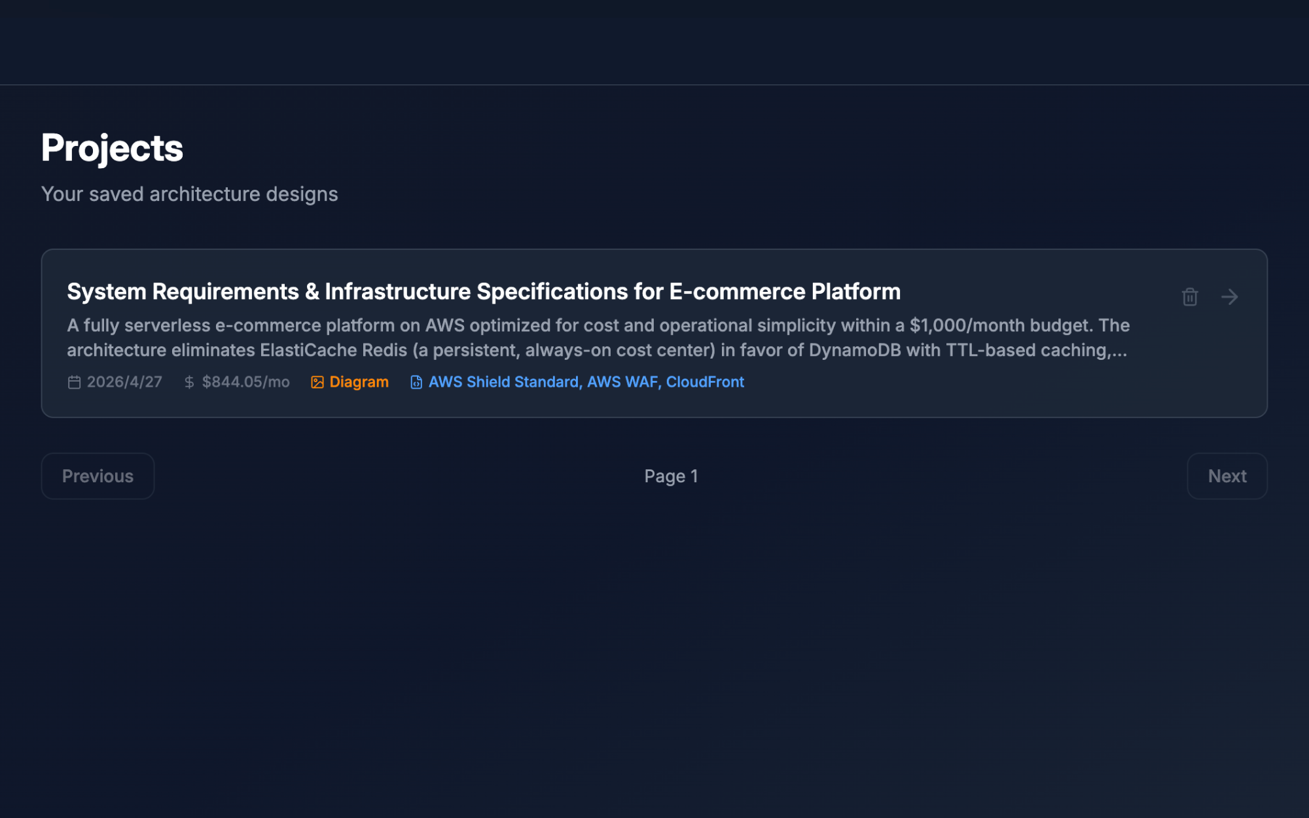This screenshot has height=818, width=1309.
Task: Go to the Next page
Action: point(1227,476)
